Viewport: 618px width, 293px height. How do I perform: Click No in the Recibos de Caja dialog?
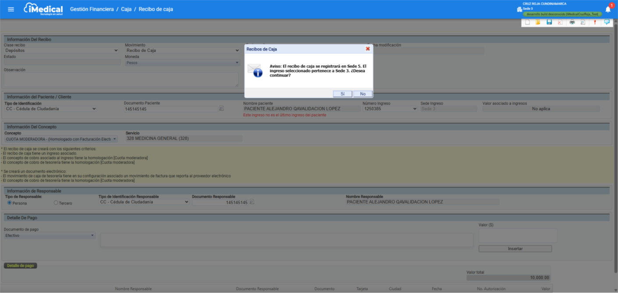click(x=363, y=94)
